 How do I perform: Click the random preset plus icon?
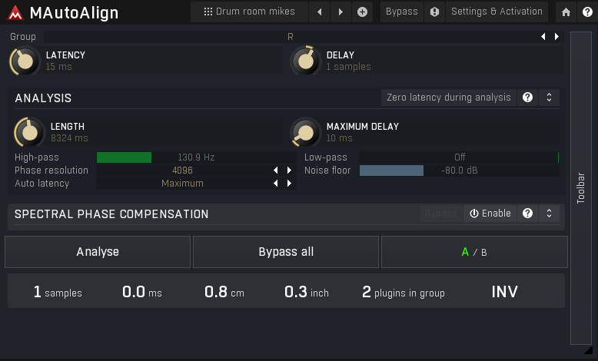tap(362, 12)
